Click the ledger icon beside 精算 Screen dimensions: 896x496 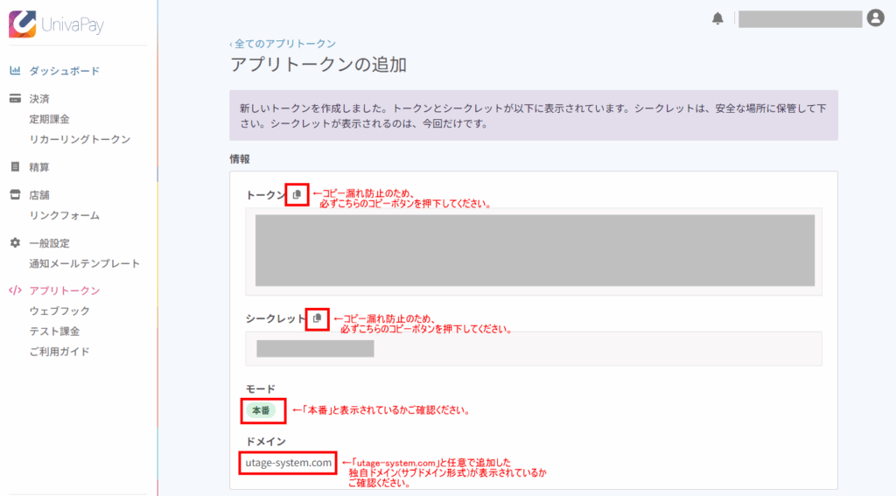pos(16,167)
